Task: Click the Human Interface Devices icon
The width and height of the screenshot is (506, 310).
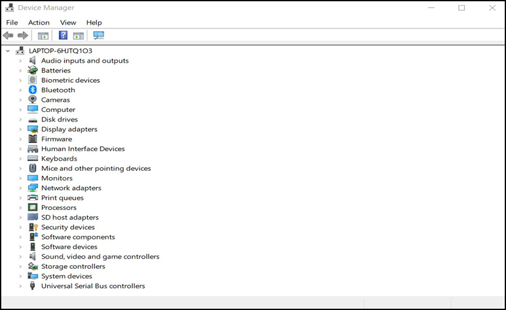Action: pyautogui.click(x=33, y=149)
